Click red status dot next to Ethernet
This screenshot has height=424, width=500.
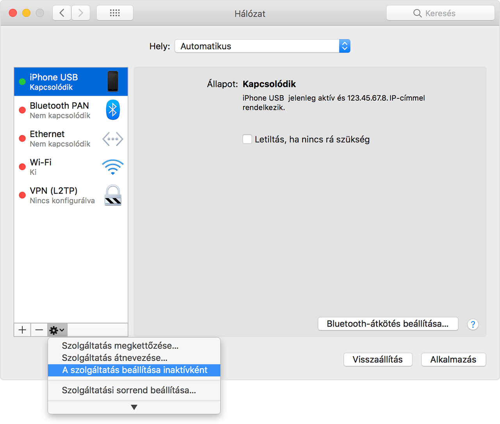(x=22, y=139)
